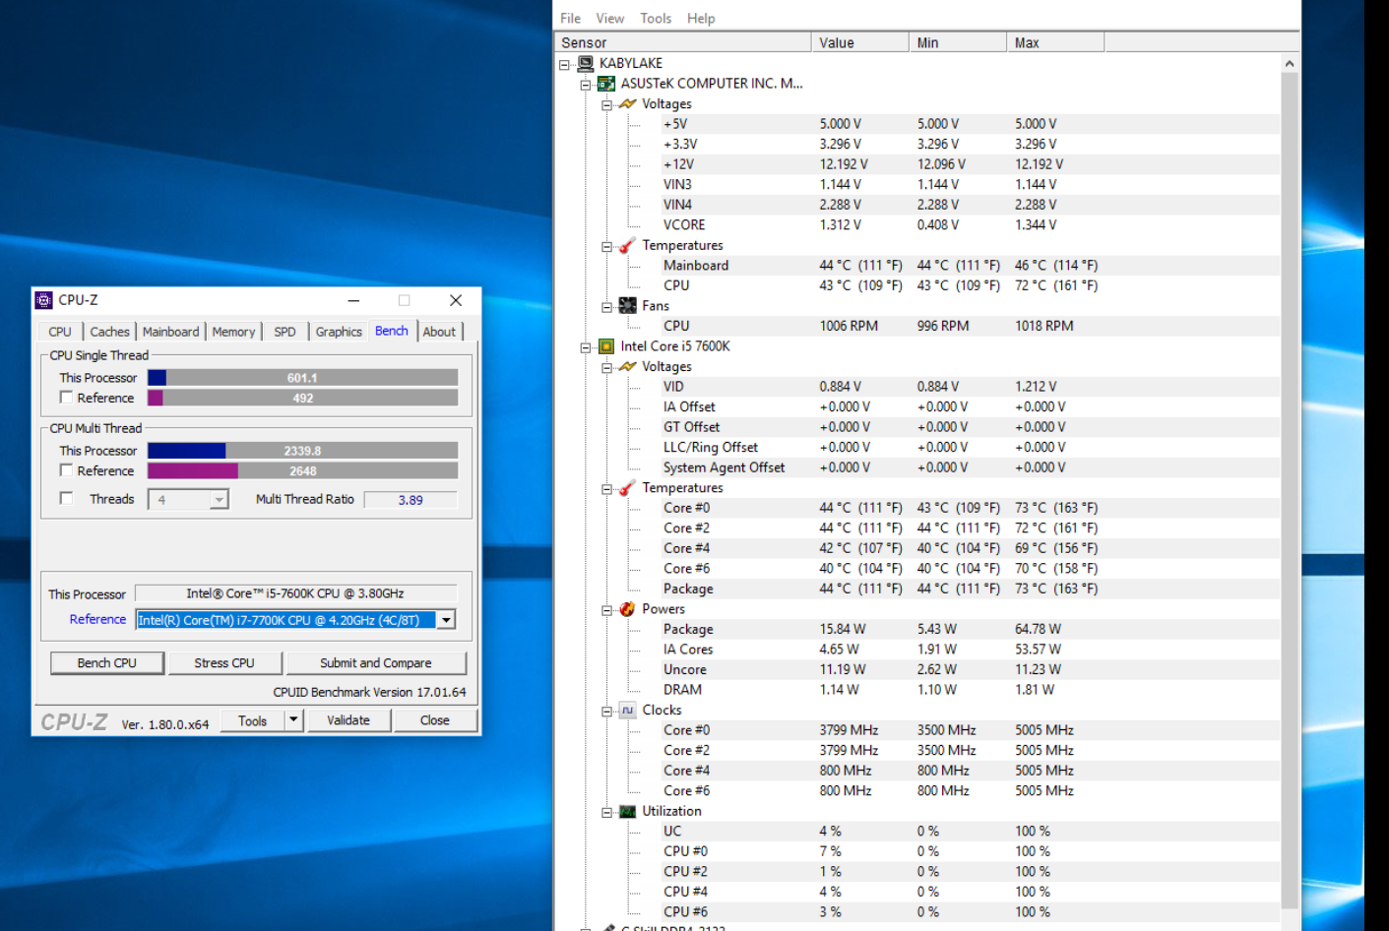This screenshot has height=931, width=1389.
Task: Click the Stress CPU button
Action: (x=224, y=663)
